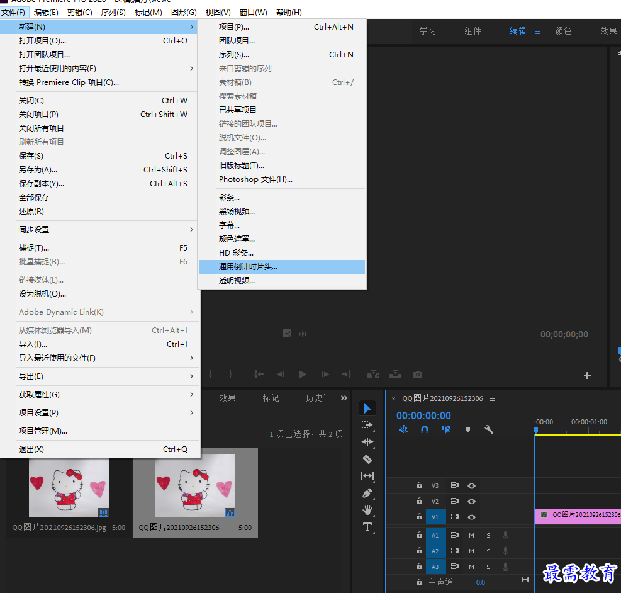Image resolution: width=621 pixels, height=593 pixels.
Task: Click the timeline playhead marker
Action: coord(536,430)
